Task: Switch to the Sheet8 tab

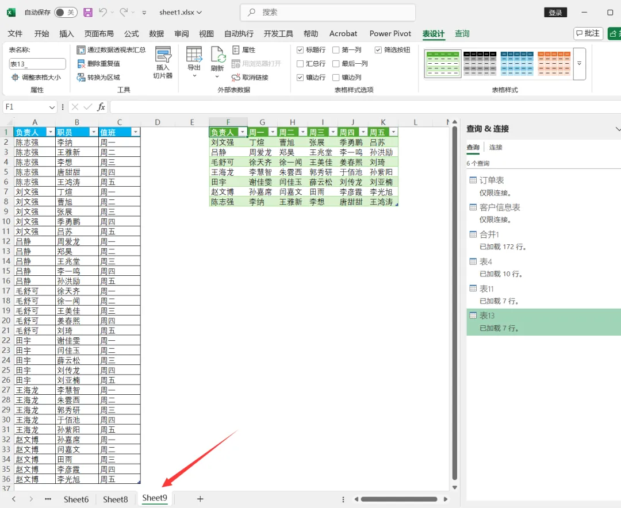Action: pyautogui.click(x=115, y=499)
